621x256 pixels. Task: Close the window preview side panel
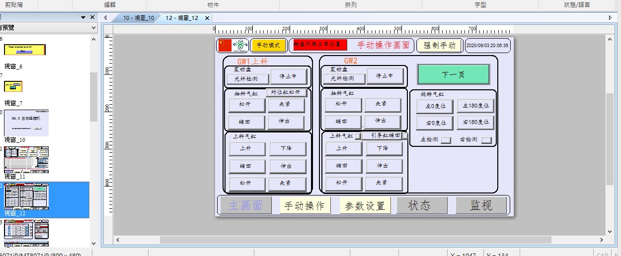point(92,17)
